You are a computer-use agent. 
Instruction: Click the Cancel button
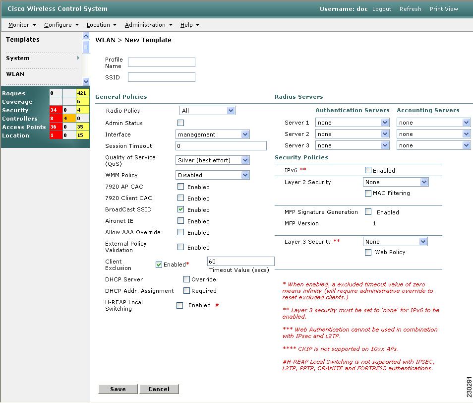click(159, 389)
